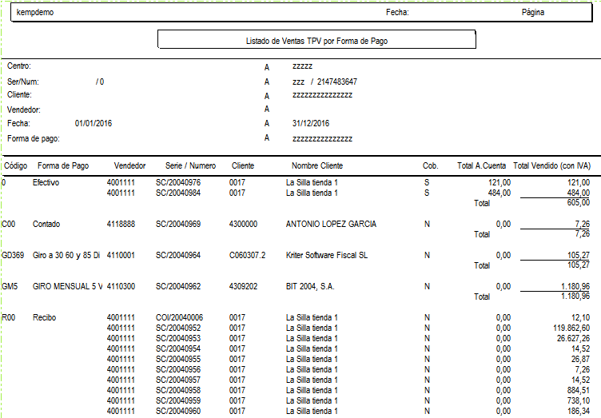Click the invoice number SC/20040953
601x418 pixels.
[x=178, y=338]
